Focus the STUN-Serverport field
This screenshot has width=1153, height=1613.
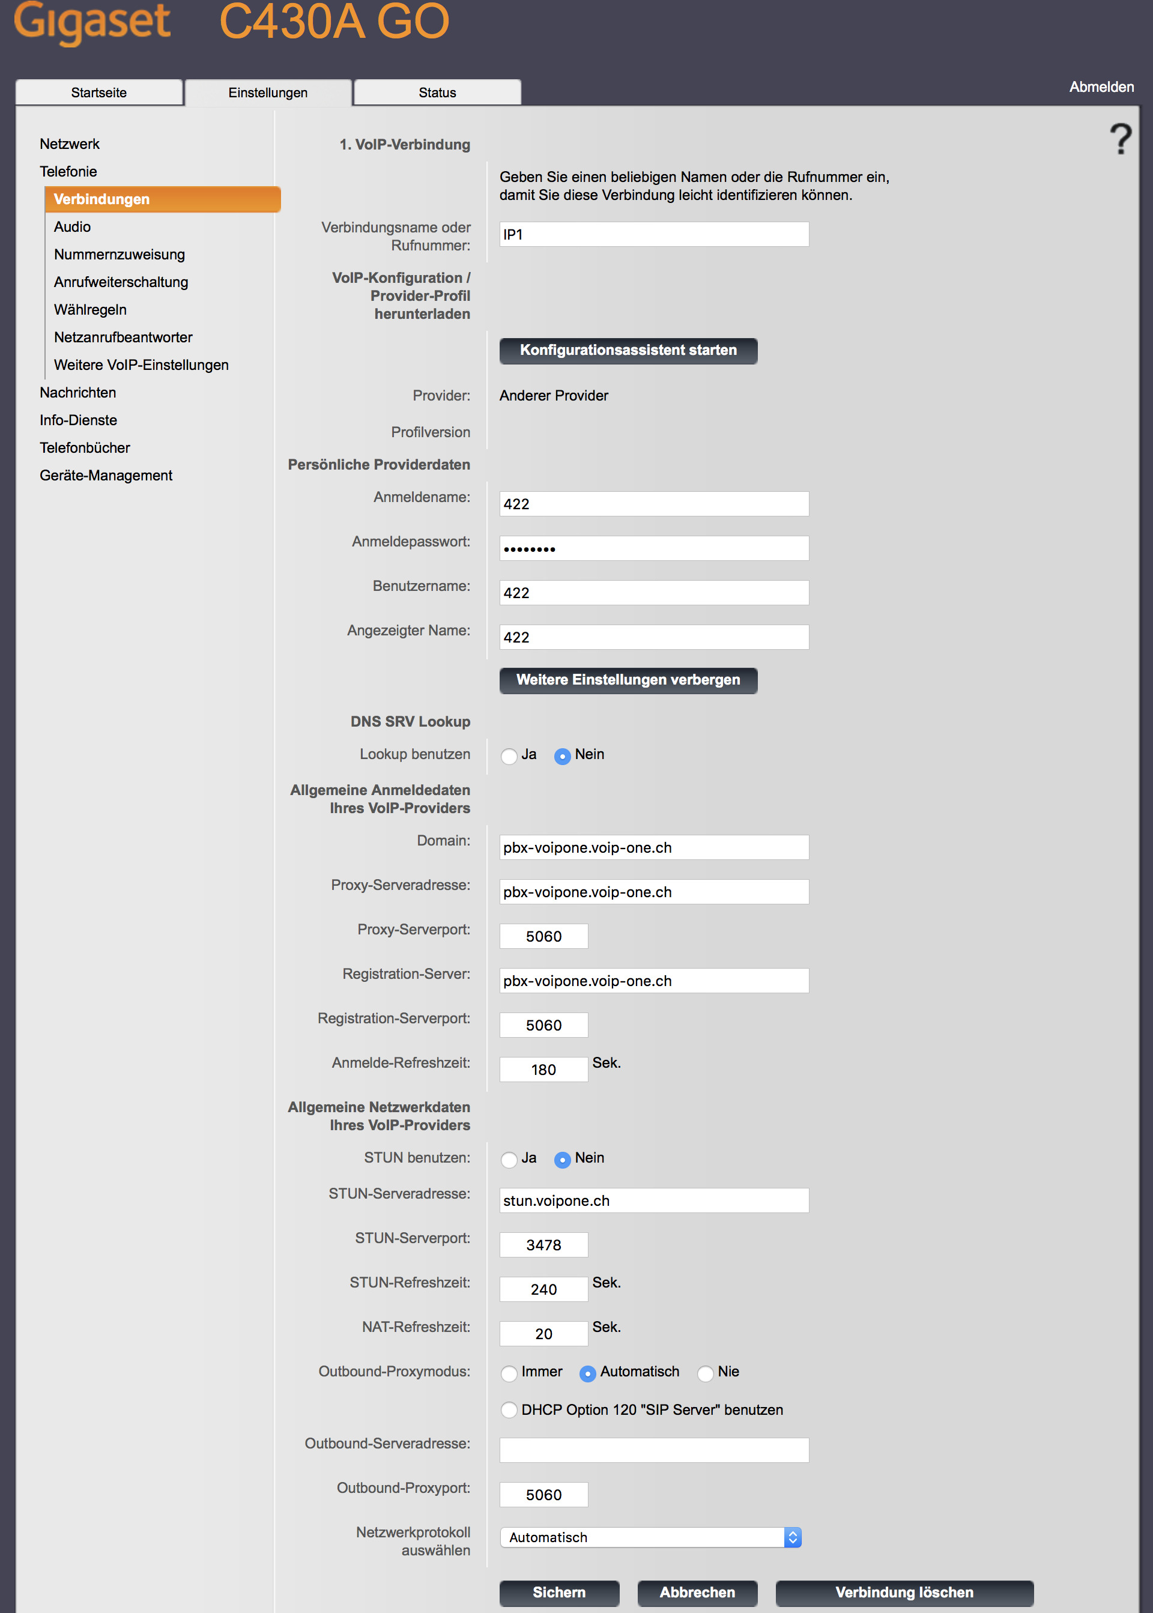544,1244
